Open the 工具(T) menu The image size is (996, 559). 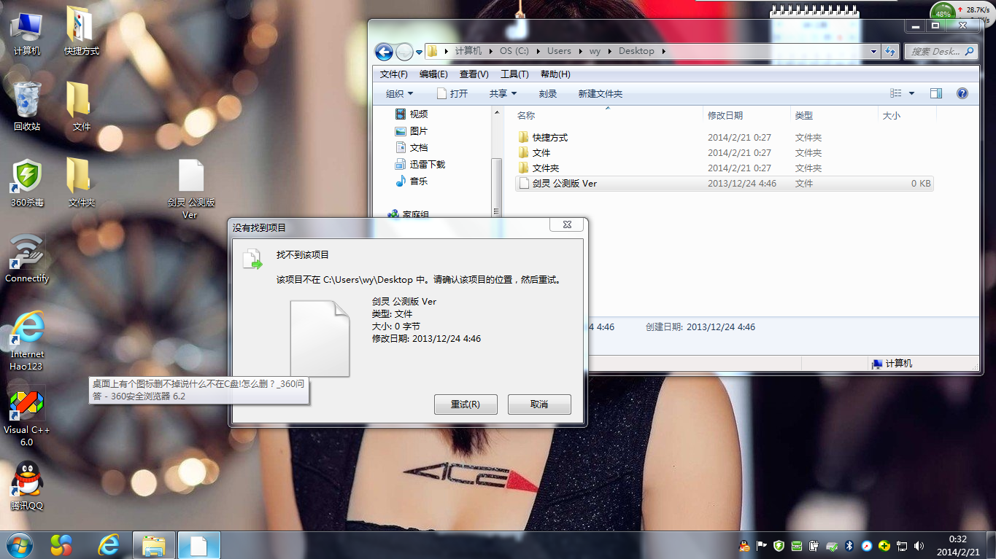514,74
